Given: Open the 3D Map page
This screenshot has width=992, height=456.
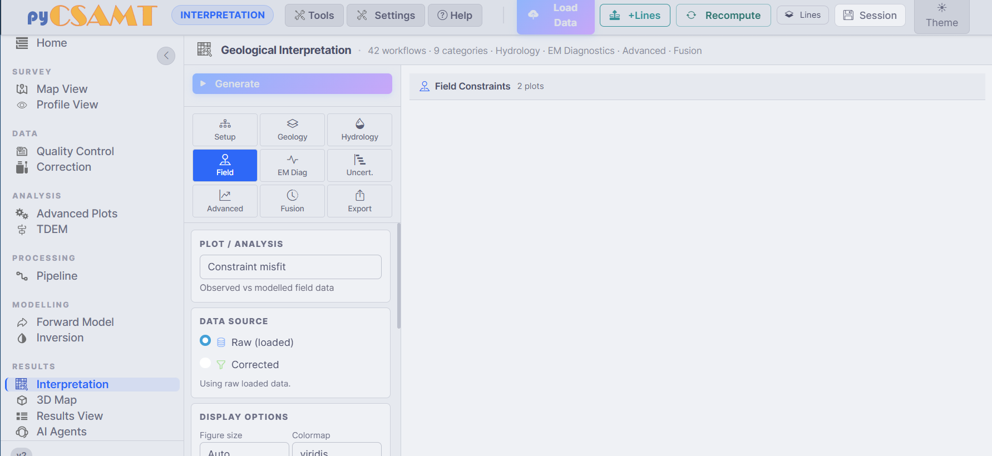Looking at the screenshot, I should point(47,400).
